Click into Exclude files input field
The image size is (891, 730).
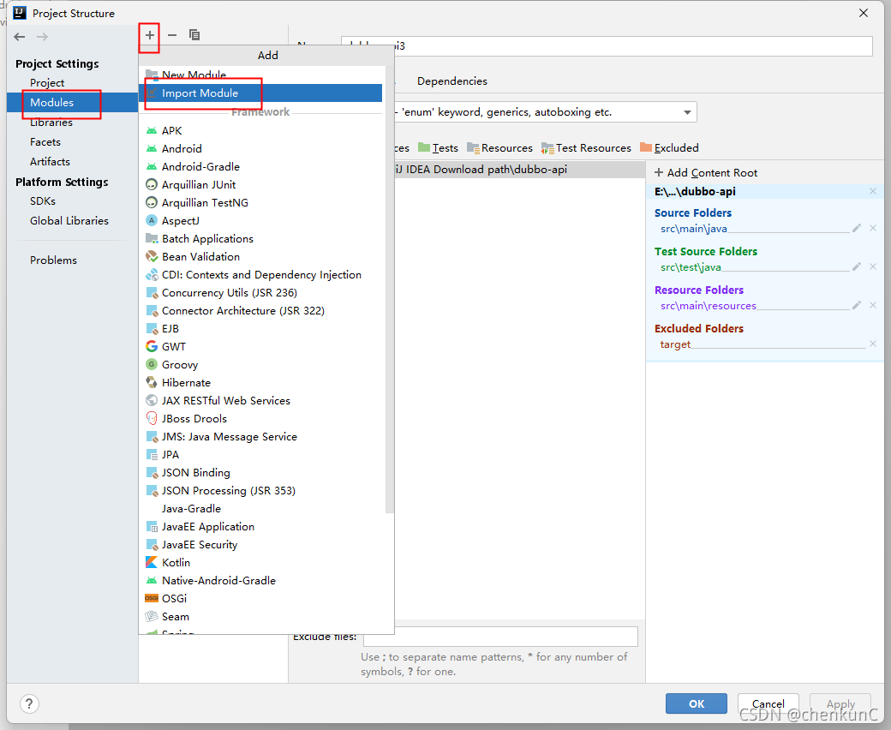500,637
